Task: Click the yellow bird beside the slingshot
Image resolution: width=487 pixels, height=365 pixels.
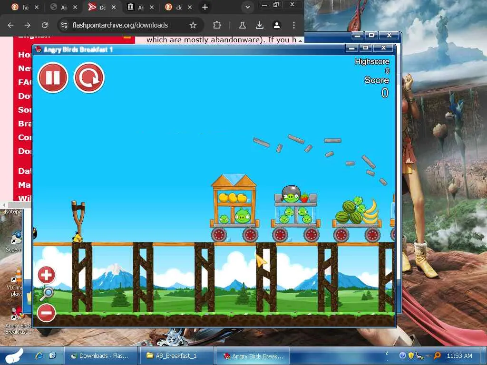Action: pos(78,238)
